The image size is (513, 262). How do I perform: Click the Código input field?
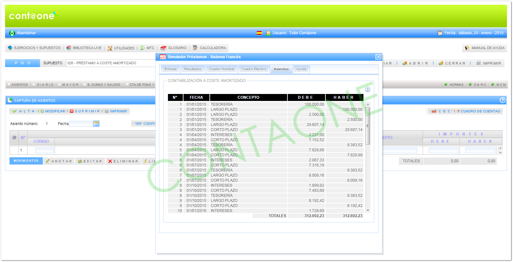(x=44, y=150)
